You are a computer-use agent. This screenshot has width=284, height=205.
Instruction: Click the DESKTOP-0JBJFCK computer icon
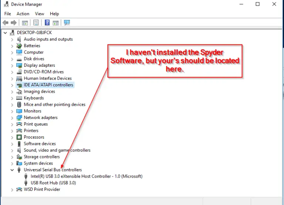point(12,33)
